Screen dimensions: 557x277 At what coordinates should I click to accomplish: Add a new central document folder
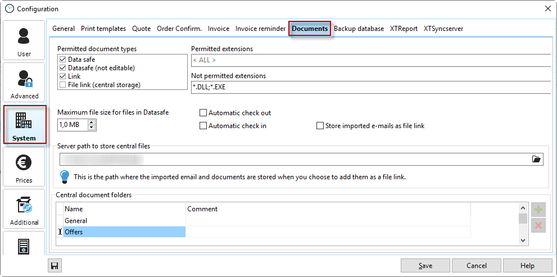click(x=538, y=210)
